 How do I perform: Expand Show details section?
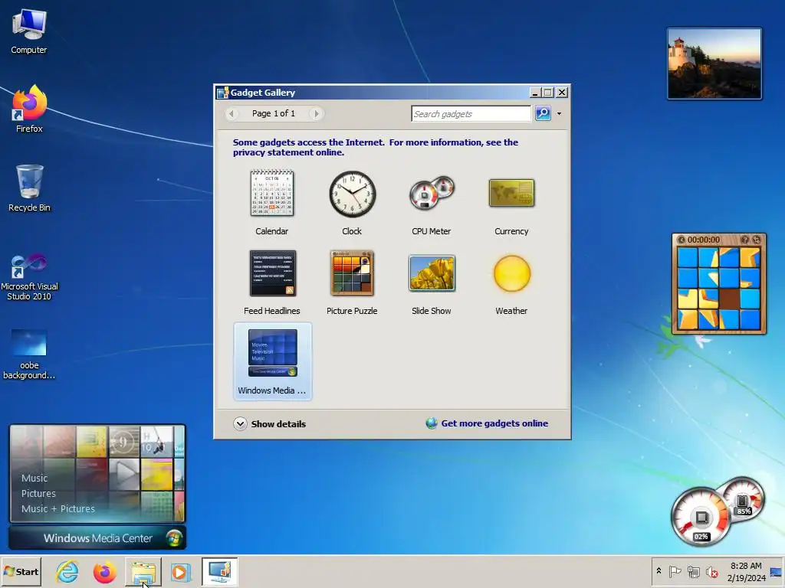(269, 423)
